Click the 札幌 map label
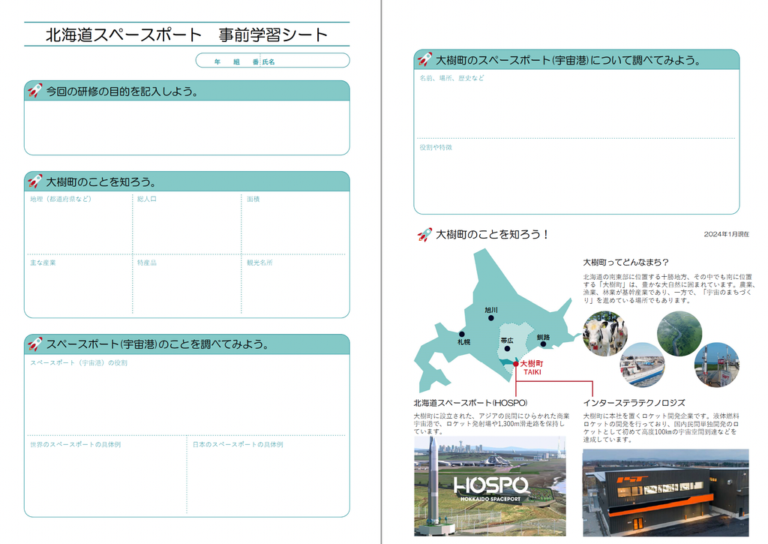768x544 pixels. (463, 342)
